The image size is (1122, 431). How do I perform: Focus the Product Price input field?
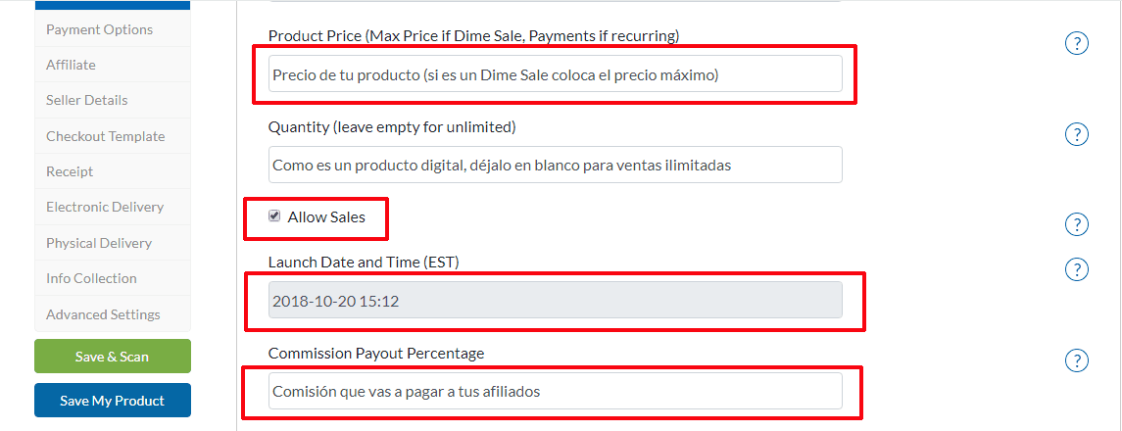click(x=556, y=73)
